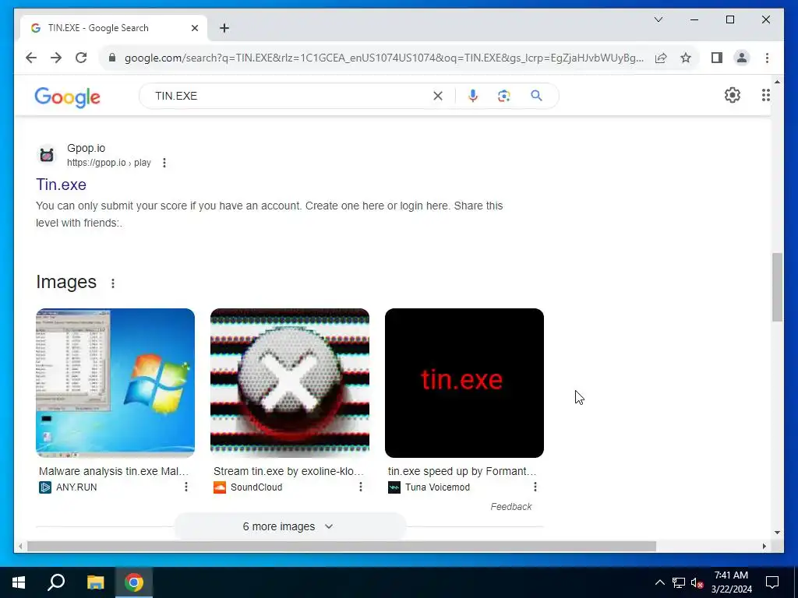This screenshot has width=798, height=598.
Task: Open Windows taskbar search
Action: (56, 582)
